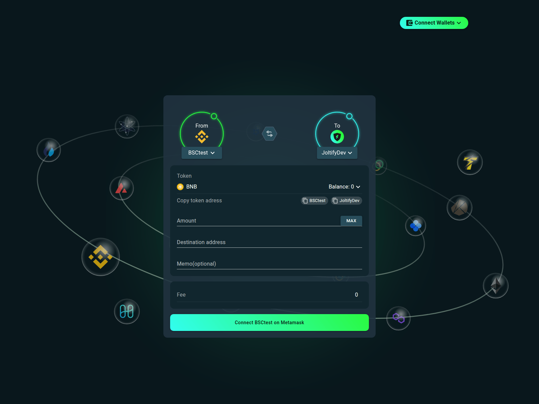Click the Joltify shield logo in To circle
Image resolution: width=539 pixels, height=404 pixels.
[x=337, y=137]
